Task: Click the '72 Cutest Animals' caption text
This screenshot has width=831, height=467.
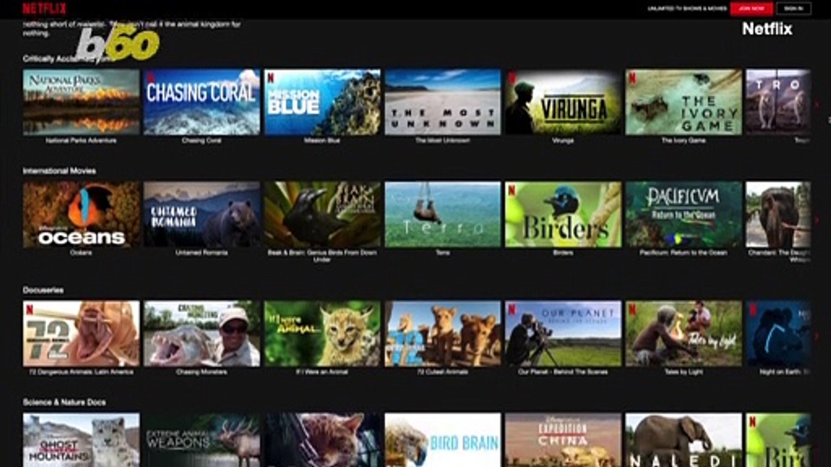Action: (x=443, y=372)
